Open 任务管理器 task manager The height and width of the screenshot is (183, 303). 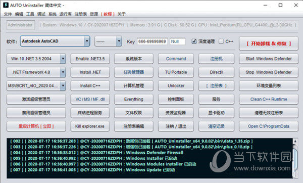pyautogui.click(x=134, y=72)
